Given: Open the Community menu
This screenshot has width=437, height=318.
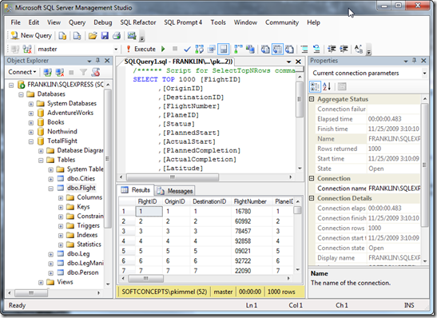Looking at the screenshot, I should (x=282, y=22).
